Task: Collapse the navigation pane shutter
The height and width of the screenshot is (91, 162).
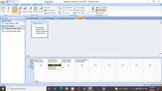Action: tap(24, 18)
